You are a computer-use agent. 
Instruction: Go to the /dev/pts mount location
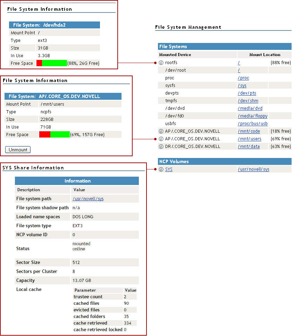coord(247,93)
